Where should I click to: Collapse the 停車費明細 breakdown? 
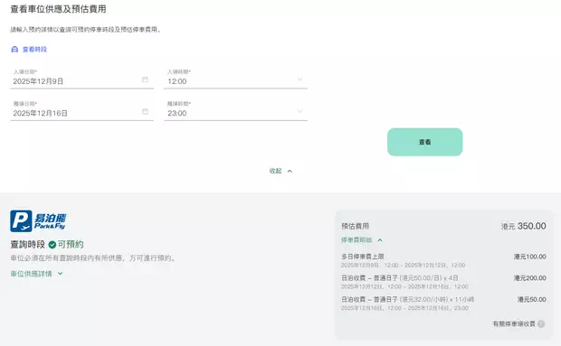(x=361, y=240)
